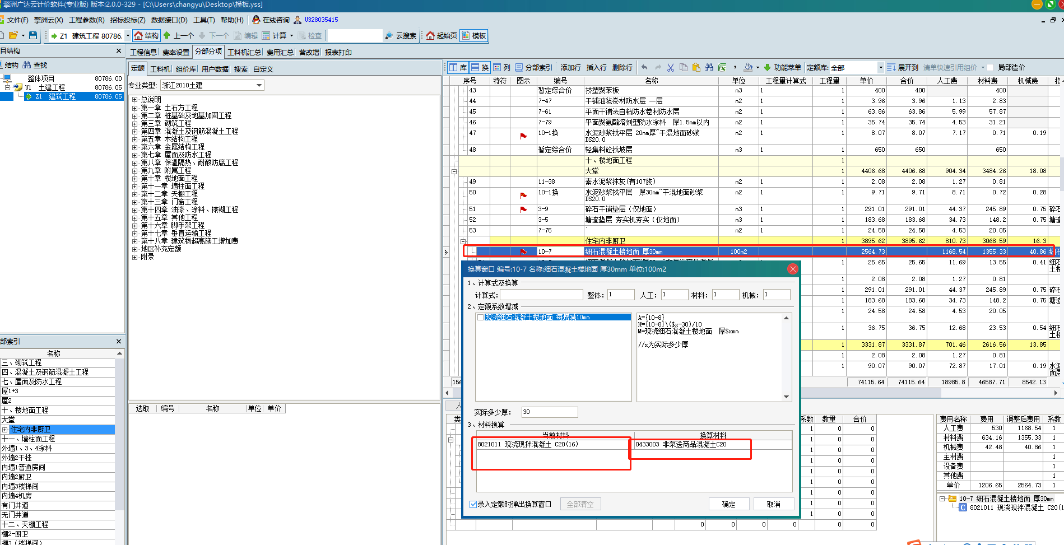Open the 工具(T) menu
Viewport: 1064px width, 545px height.
[x=204, y=20]
